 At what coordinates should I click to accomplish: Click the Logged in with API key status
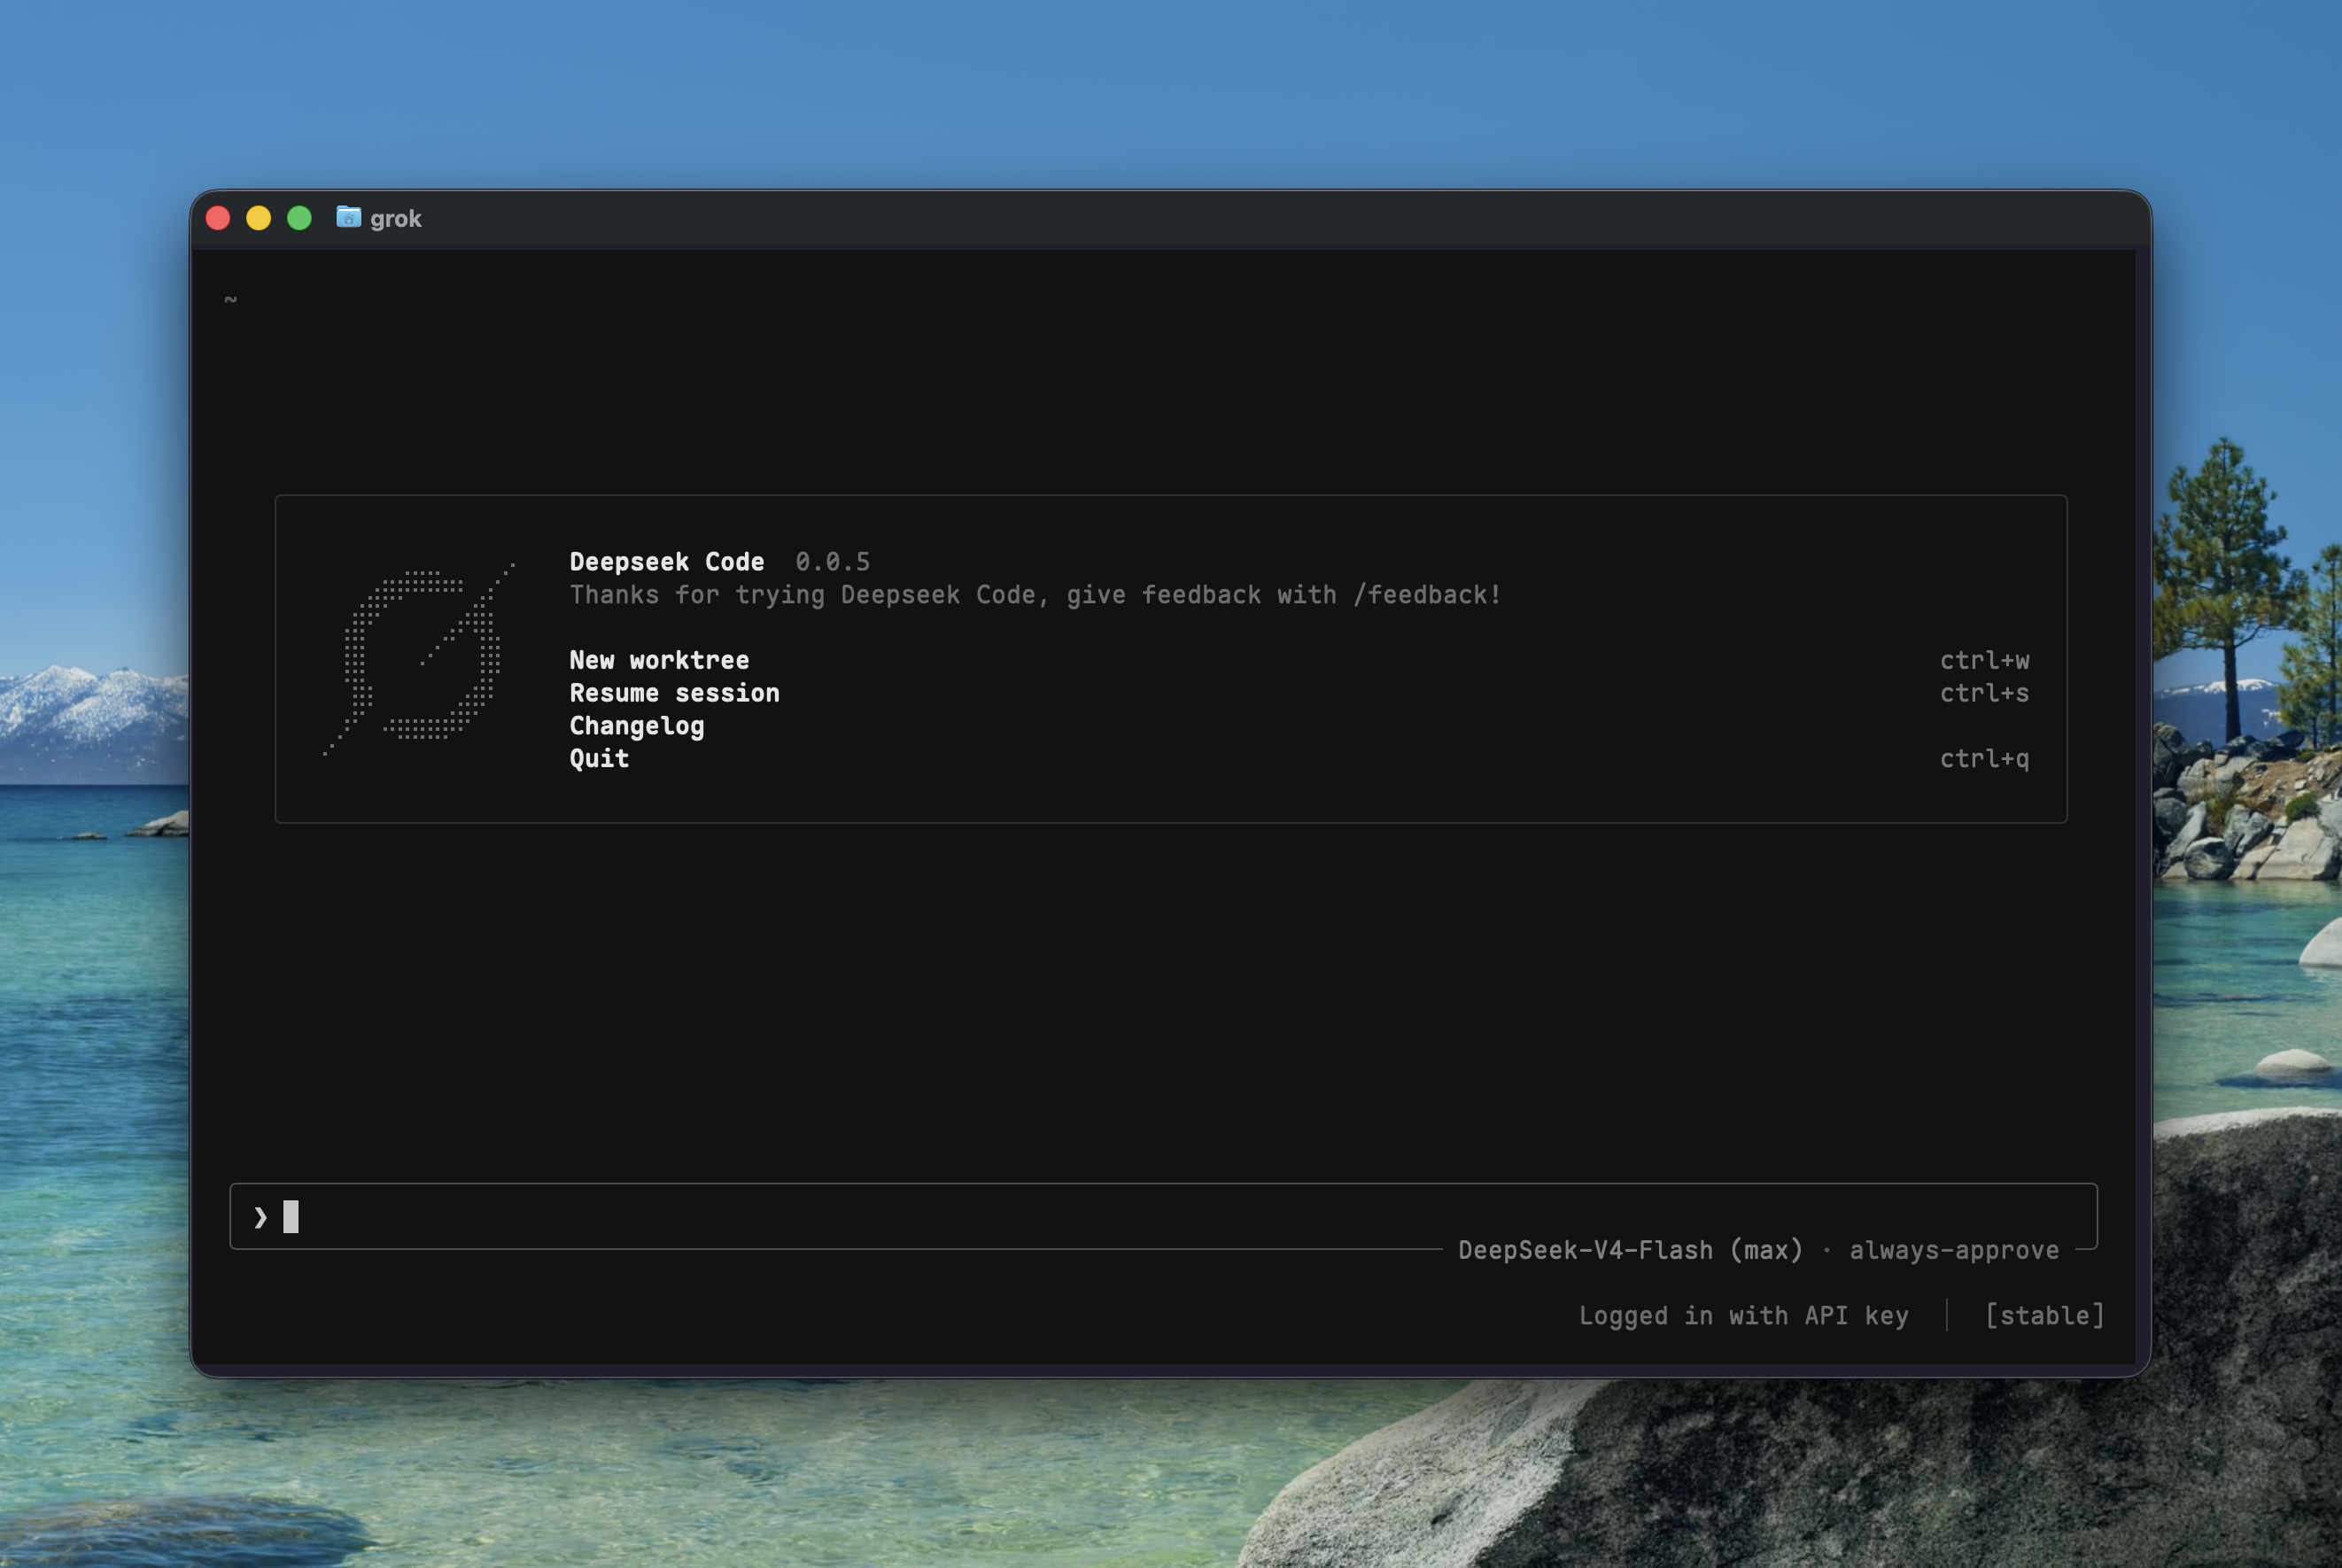tap(1743, 1315)
